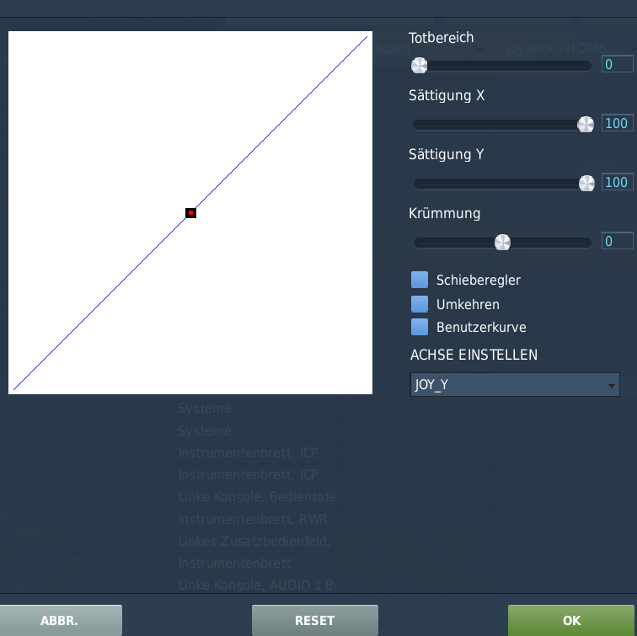Image resolution: width=637 pixels, height=636 pixels.
Task: Enable the Schieberegler checkbox
Action: tap(420, 280)
